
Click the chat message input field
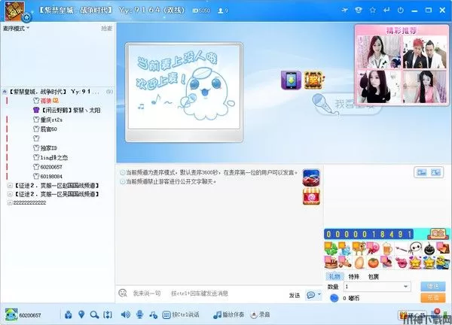203,293
